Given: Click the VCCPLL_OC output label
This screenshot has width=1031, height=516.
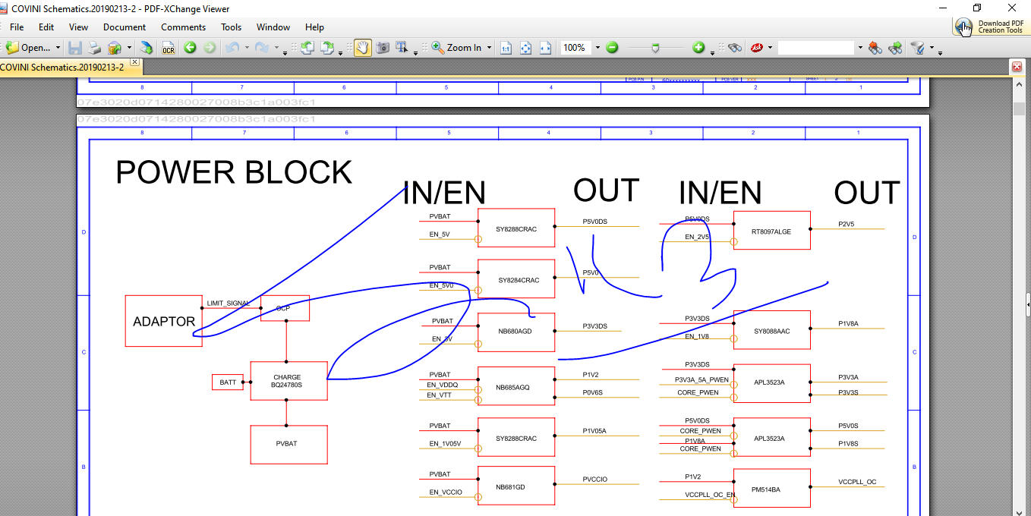Looking at the screenshot, I should [x=857, y=482].
